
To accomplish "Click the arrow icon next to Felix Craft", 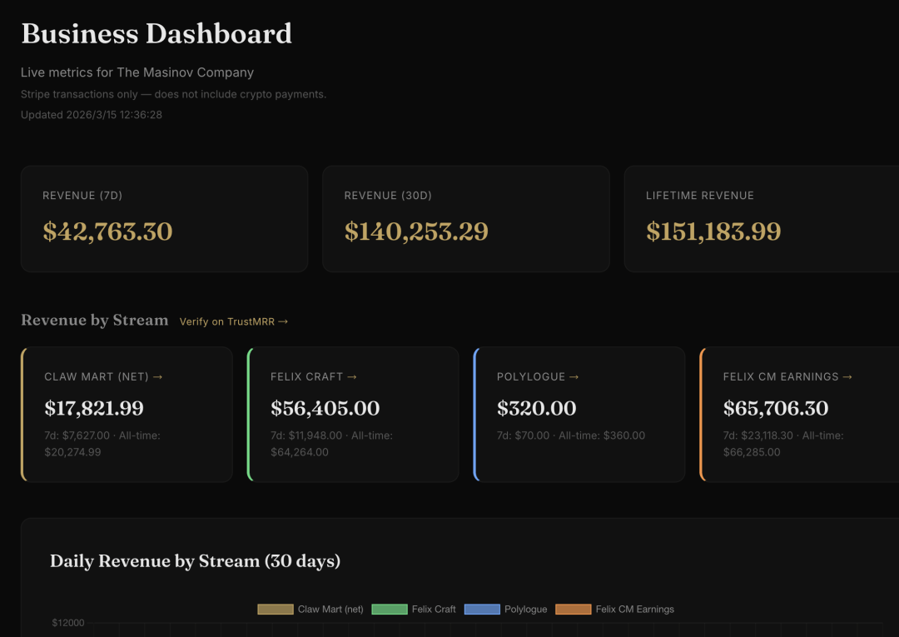I will click(x=352, y=377).
